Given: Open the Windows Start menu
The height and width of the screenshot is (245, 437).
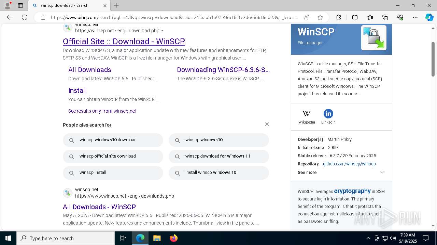Looking at the screenshot, I should (8, 238).
